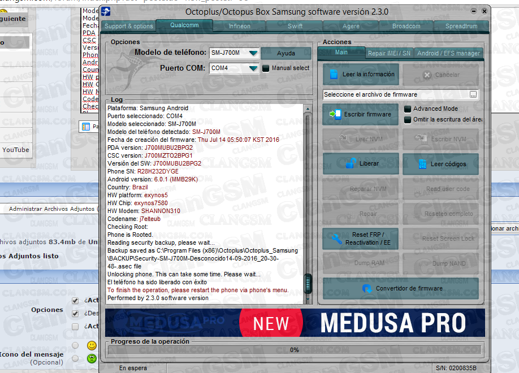This screenshot has height=373, width=519.
Task: Open the Broadcom tab
Action: (x=406, y=26)
